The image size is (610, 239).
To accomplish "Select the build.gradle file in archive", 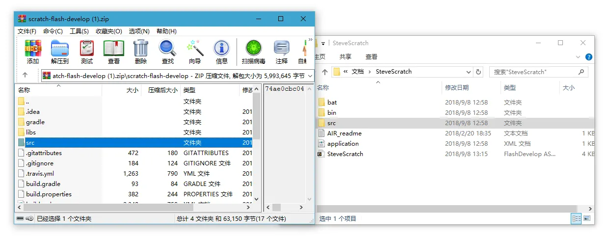I will click(x=43, y=184).
